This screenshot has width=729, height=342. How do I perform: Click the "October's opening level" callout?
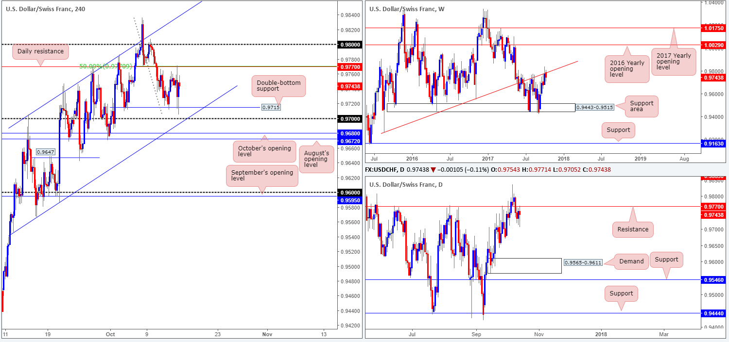tap(264, 152)
